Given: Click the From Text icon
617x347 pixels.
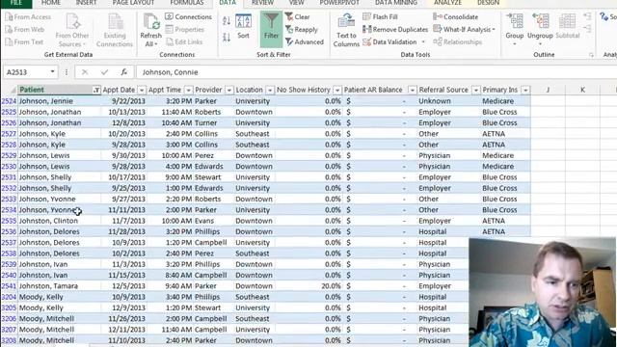Looking at the screenshot, I should tap(9, 41).
